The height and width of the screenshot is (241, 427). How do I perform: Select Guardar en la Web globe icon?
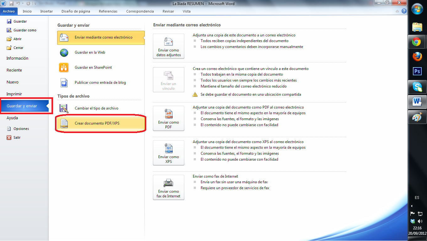point(64,52)
